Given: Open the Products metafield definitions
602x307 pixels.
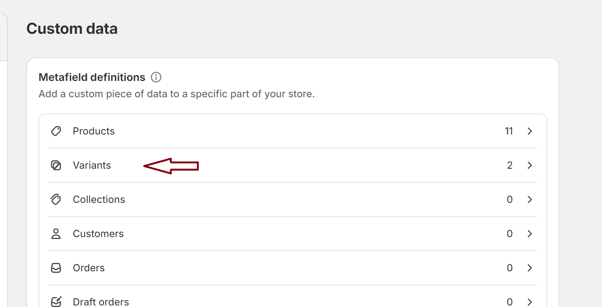Looking at the screenshot, I should click(94, 131).
